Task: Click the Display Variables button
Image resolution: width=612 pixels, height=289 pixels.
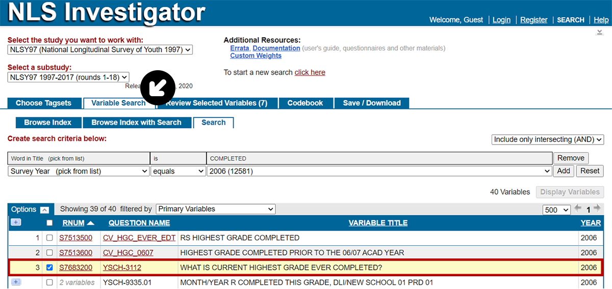Action: point(570,192)
